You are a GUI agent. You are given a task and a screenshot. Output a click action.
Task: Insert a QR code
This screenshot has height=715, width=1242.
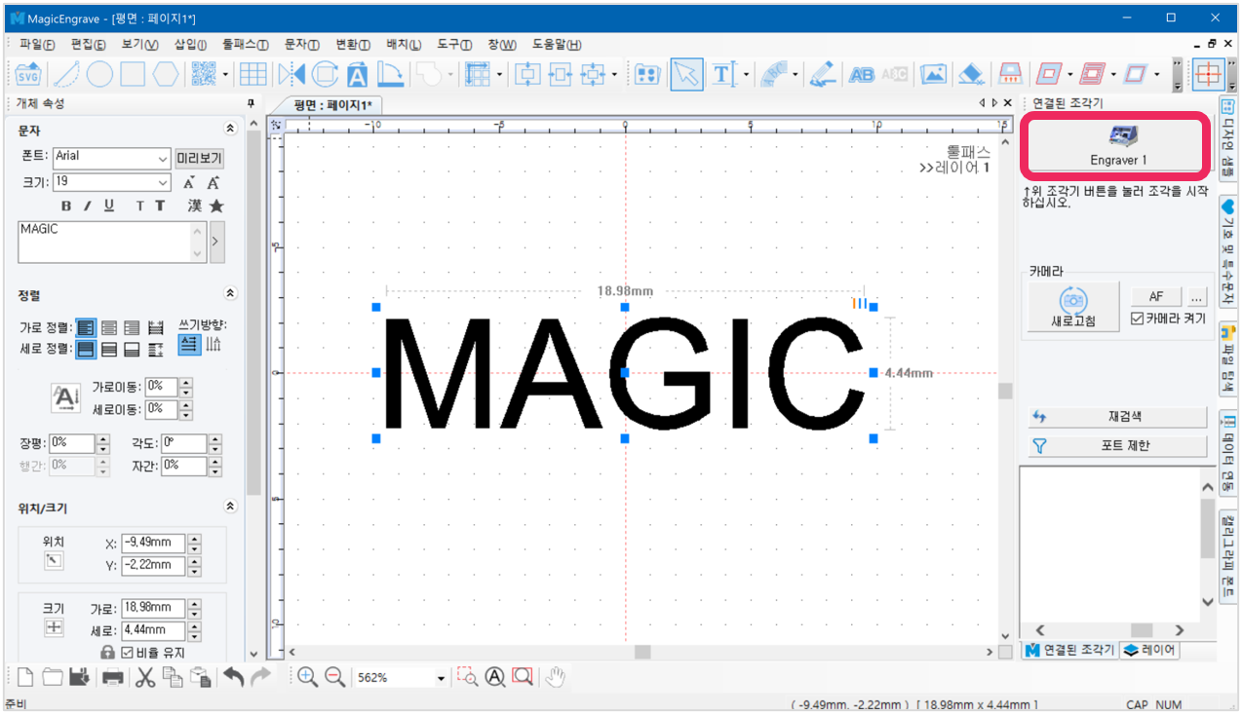click(203, 74)
